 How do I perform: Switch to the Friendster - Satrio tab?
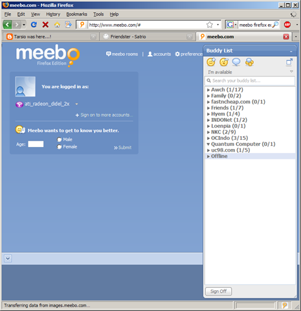(147, 37)
